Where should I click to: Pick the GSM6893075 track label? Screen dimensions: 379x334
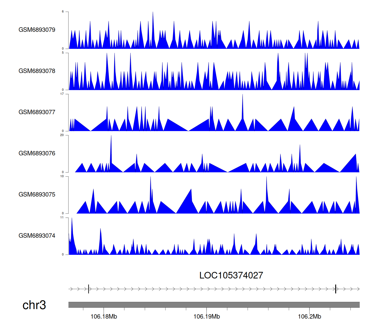(37, 195)
